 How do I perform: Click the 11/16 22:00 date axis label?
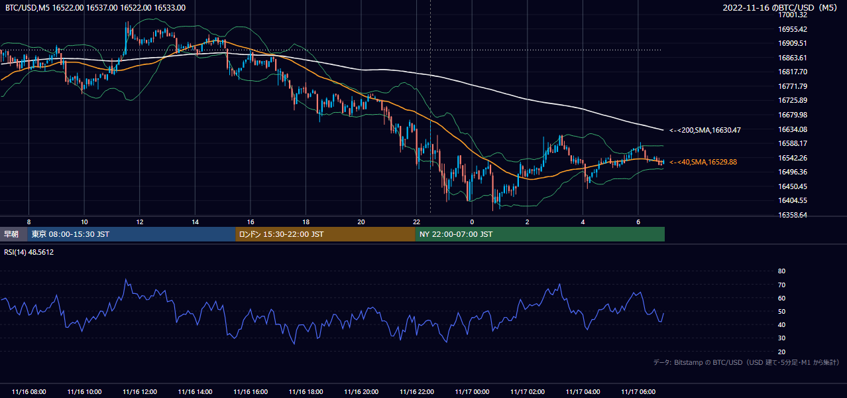point(416,392)
